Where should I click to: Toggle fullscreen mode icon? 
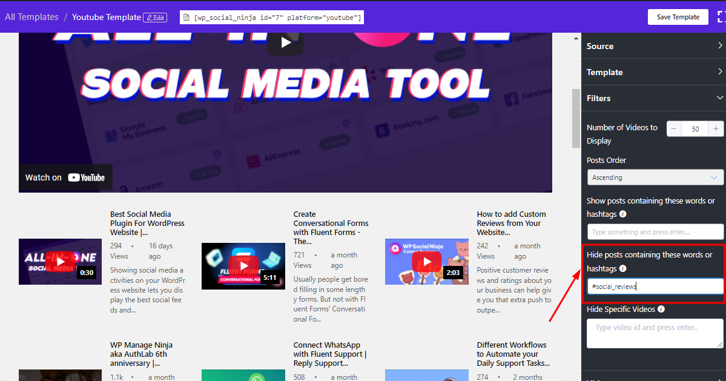(x=721, y=17)
